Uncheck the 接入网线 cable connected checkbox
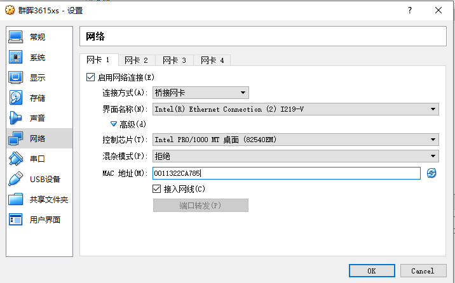455x283 pixels. (157, 189)
